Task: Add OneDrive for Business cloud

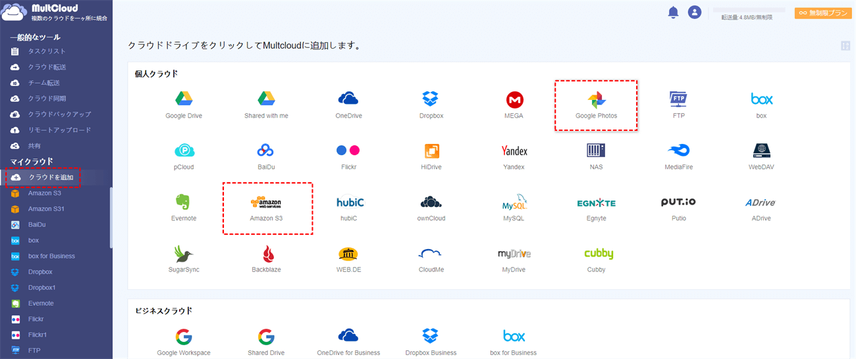Action: click(x=348, y=342)
